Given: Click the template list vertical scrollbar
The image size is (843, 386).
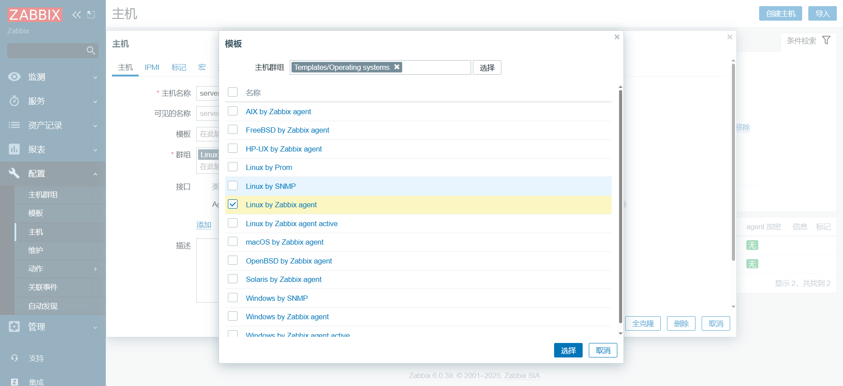Looking at the screenshot, I should point(620,206).
